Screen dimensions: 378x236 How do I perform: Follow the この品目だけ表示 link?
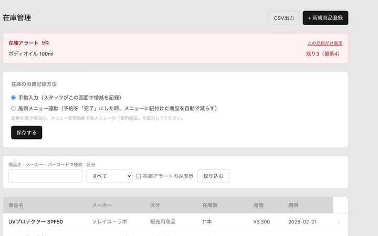325,44
